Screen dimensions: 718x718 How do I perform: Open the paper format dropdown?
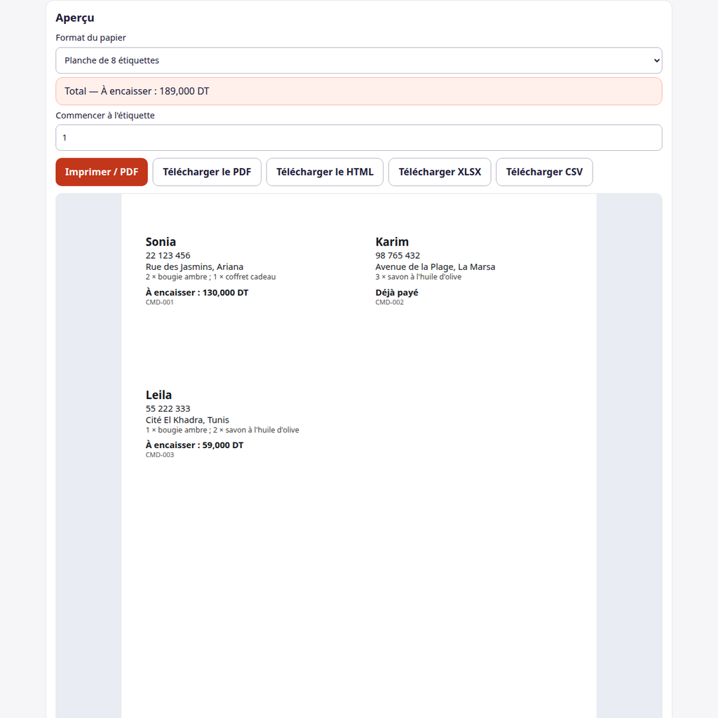[x=359, y=60]
